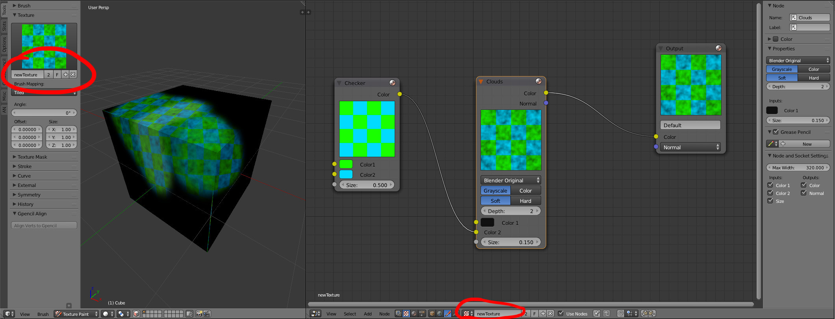
Task: Open pivot point dropdown
Action: click(x=123, y=314)
